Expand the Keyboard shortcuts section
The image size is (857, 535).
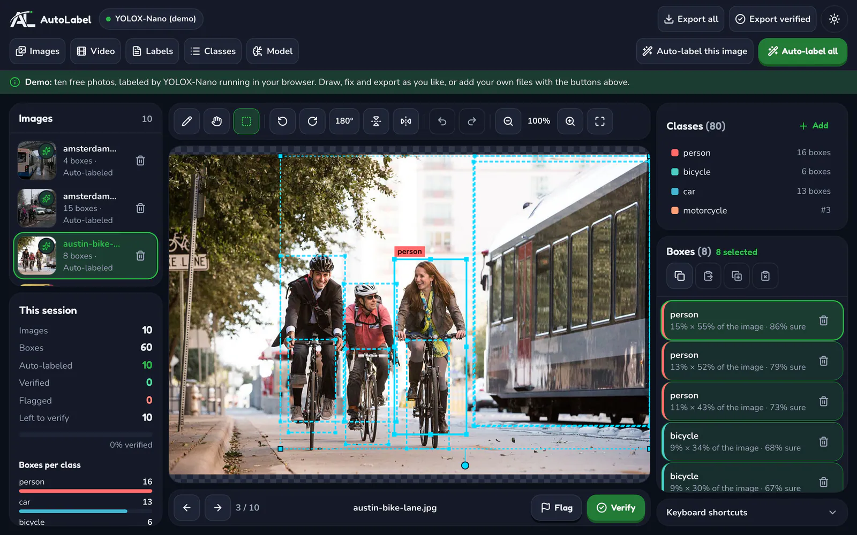pos(752,513)
